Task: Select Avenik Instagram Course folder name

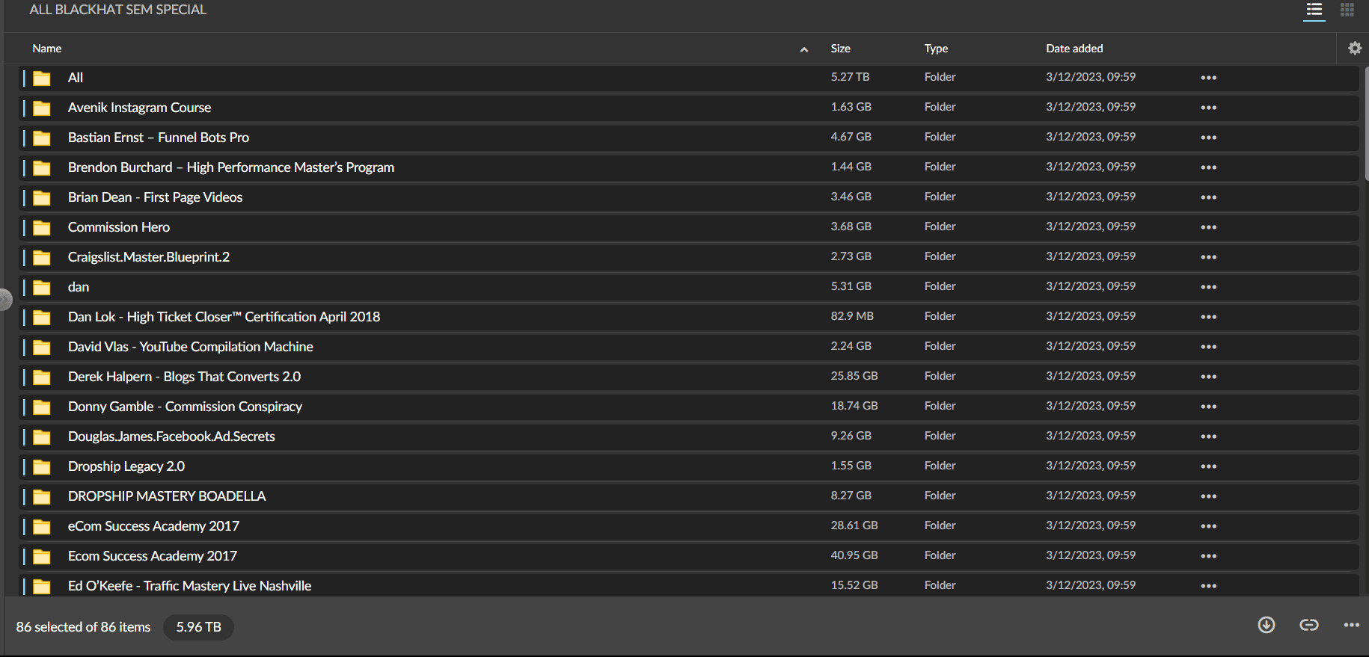Action: coord(139,108)
